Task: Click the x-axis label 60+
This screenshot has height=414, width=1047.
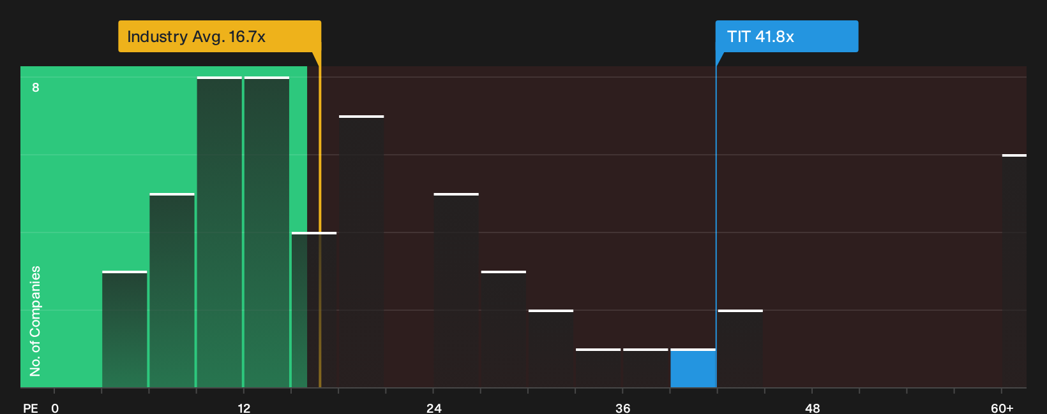Action: coord(1002,408)
